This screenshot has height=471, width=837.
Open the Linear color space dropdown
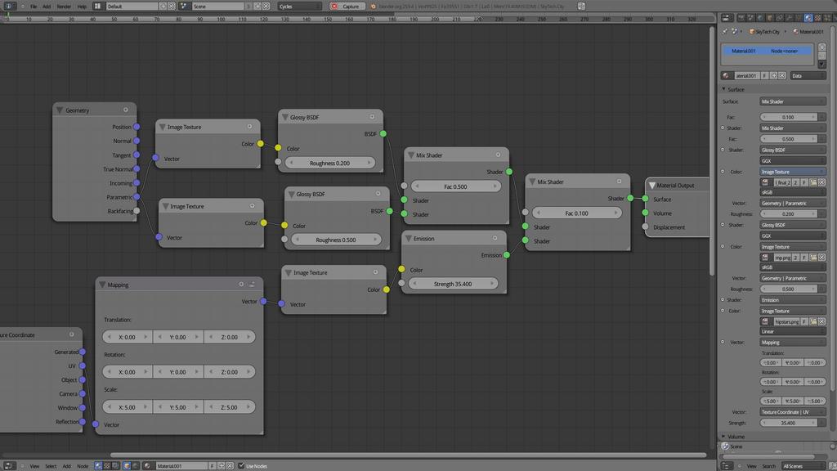point(793,332)
